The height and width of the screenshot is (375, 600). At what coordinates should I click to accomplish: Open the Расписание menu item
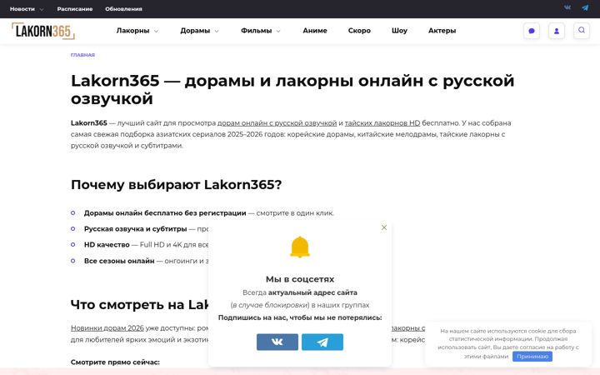tap(75, 9)
